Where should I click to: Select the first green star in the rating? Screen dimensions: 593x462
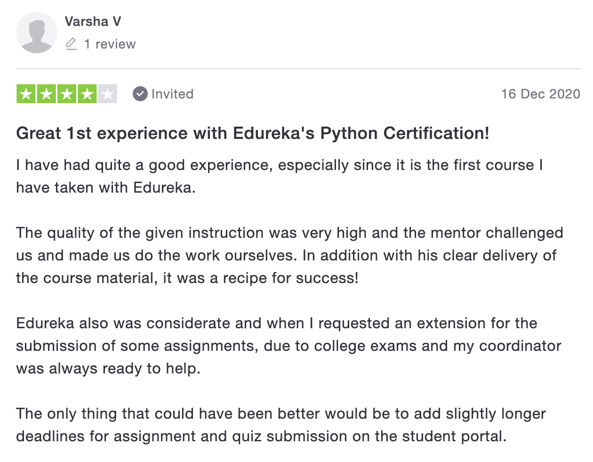pos(26,94)
